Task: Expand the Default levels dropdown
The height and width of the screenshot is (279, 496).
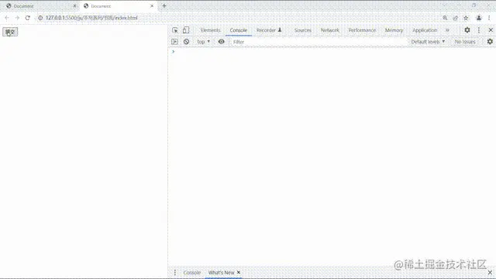Action: pos(428,42)
